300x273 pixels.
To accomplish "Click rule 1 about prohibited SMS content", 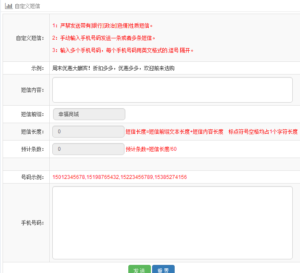I will (x=102, y=26).
